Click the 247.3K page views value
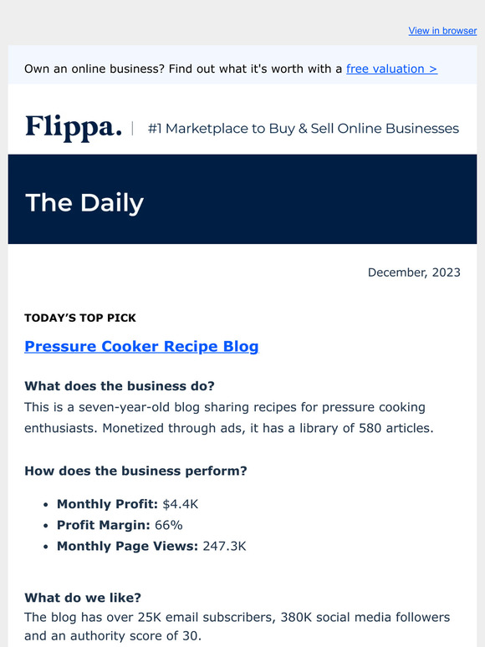 point(224,546)
